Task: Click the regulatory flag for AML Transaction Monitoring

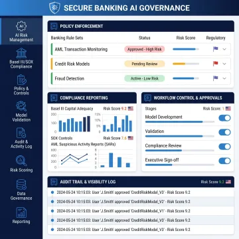Action: click(x=215, y=49)
